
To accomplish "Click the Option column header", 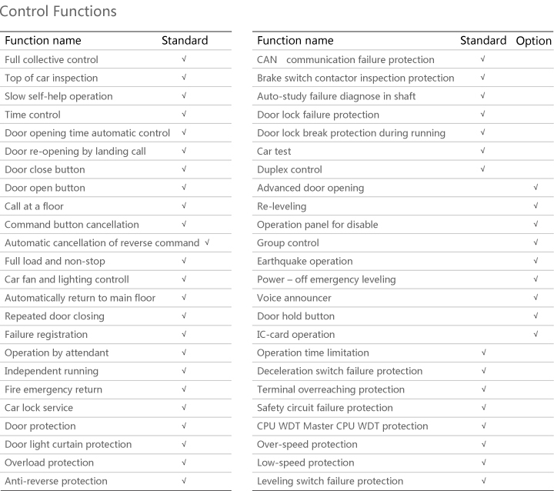I will (533, 41).
